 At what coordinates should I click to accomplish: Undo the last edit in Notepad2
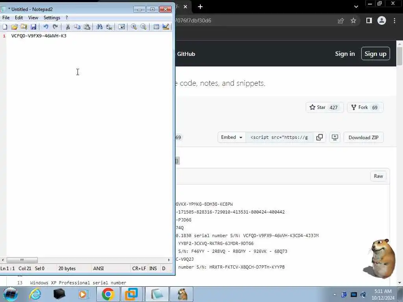click(x=46, y=27)
